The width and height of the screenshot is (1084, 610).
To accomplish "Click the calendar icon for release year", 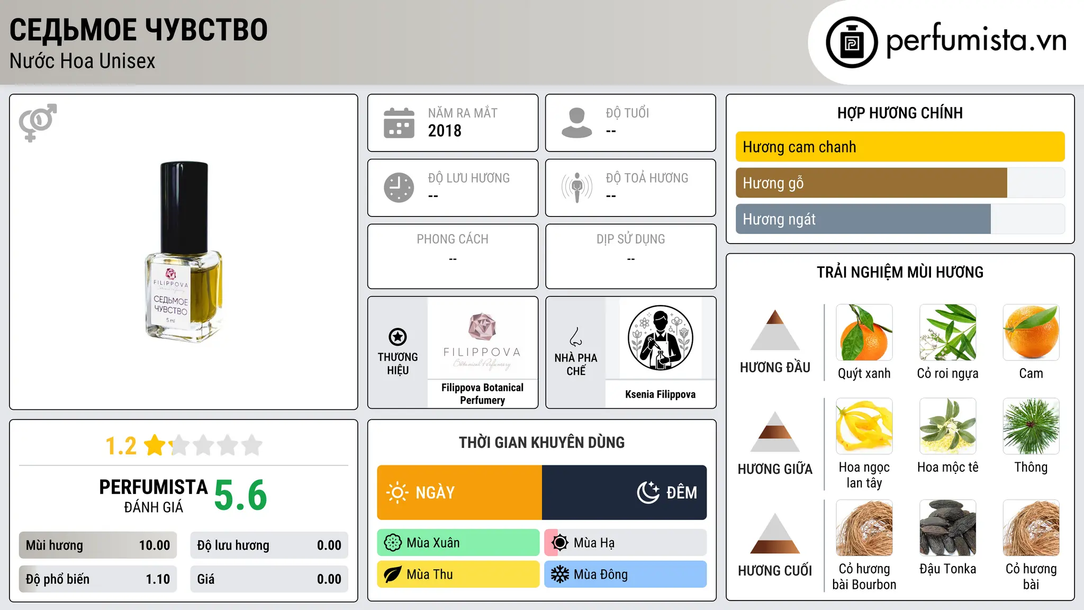I will pos(399,123).
